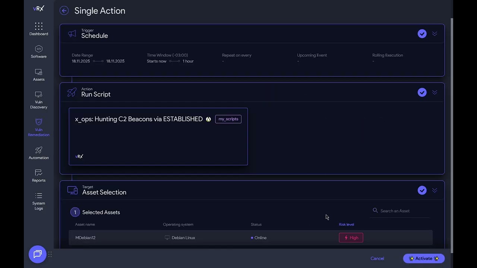The height and width of the screenshot is (268, 477).
Task: Collapse the Schedule section chevron
Action: [435, 33]
